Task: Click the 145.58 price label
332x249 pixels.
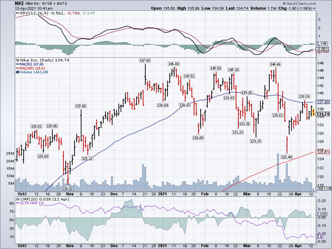Action: coord(216,68)
